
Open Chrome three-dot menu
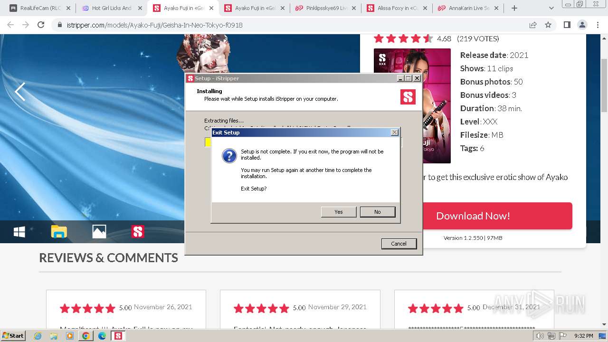tap(598, 25)
